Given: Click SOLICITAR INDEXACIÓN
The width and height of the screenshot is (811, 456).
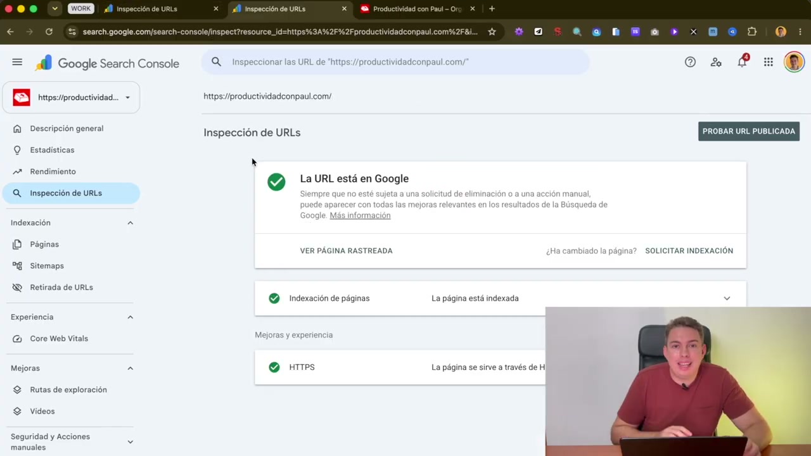Looking at the screenshot, I should click(x=689, y=251).
